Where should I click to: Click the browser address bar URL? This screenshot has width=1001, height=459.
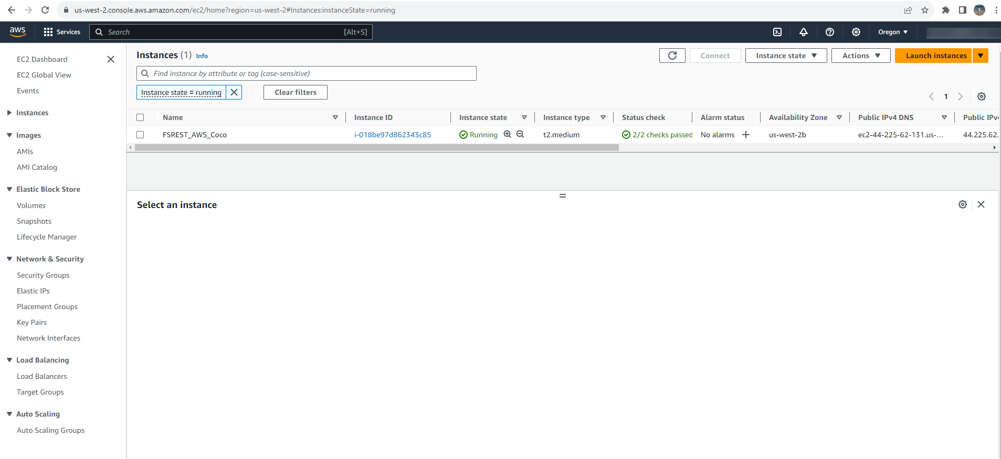pyautogui.click(x=235, y=10)
